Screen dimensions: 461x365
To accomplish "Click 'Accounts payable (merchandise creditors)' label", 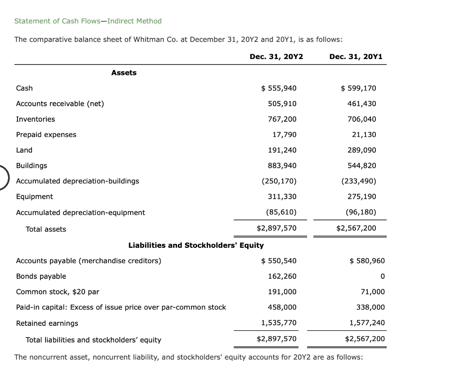I will click(89, 261).
